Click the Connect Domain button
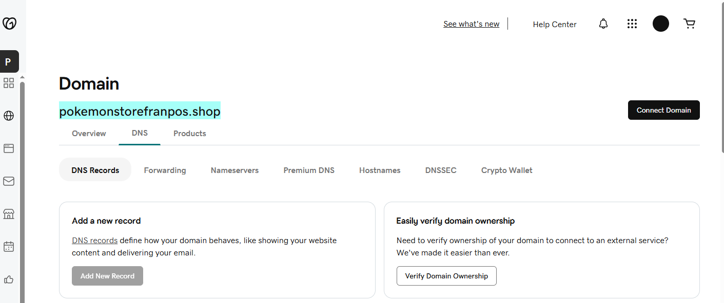The height and width of the screenshot is (303, 724). [664, 110]
